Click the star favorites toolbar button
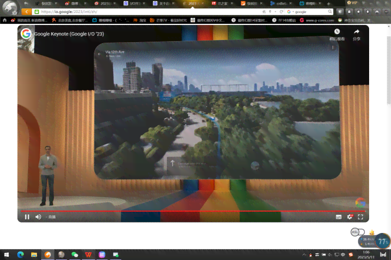Screen dimensions: 391x260 coord(358,11)
